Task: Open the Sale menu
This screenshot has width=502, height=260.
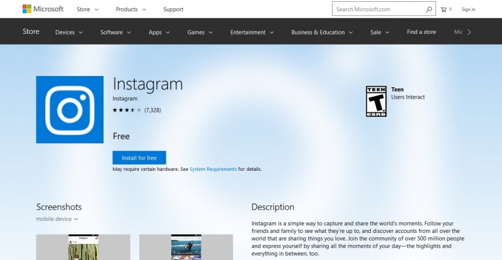Action: pyautogui.click(x=380, y=32)
